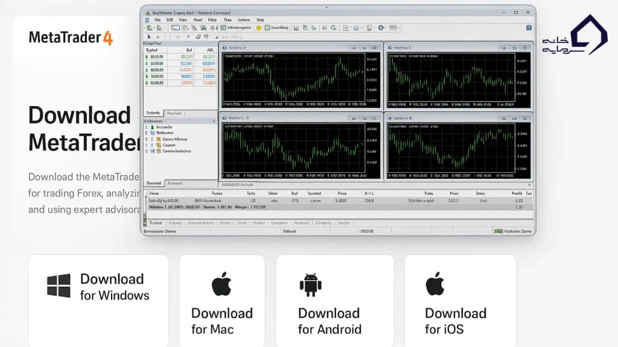This screenshot has height=347, width=618.
Task: Click the Download for Android card
Action: (335, 301)
